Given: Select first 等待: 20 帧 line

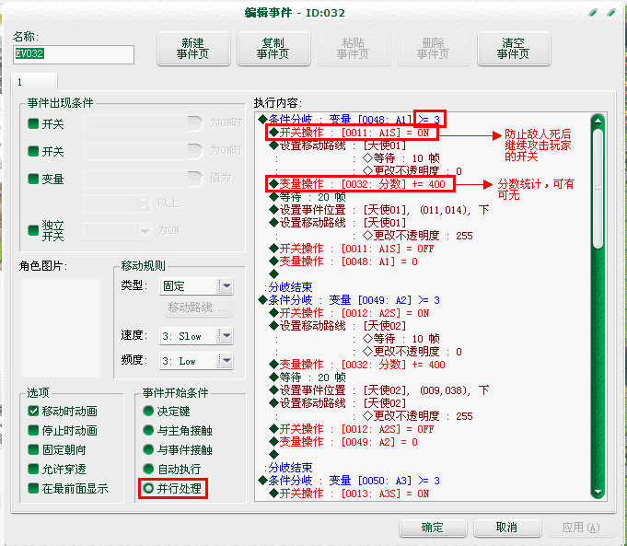Looking at the screenshot, I should 308,197.
